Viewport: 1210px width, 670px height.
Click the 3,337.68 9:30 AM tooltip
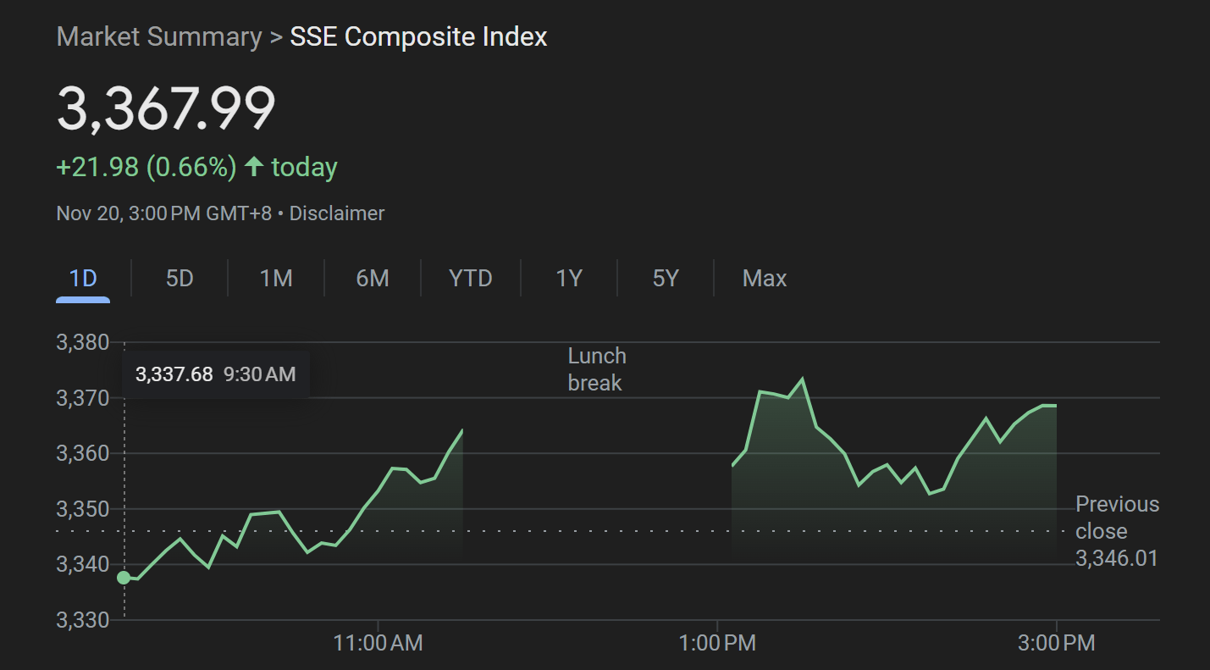pyautogui.click(x=216, y=374)
